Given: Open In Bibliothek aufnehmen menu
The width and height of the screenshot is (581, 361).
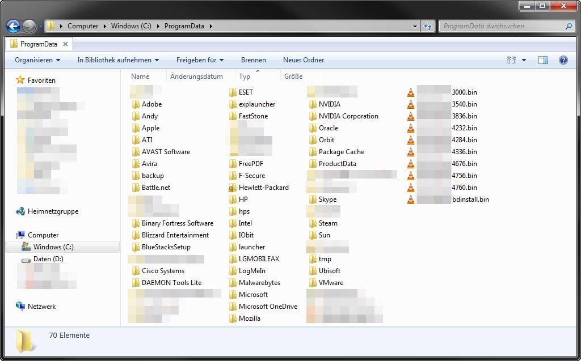Looking at the screenshot, I should pos(118,60).
